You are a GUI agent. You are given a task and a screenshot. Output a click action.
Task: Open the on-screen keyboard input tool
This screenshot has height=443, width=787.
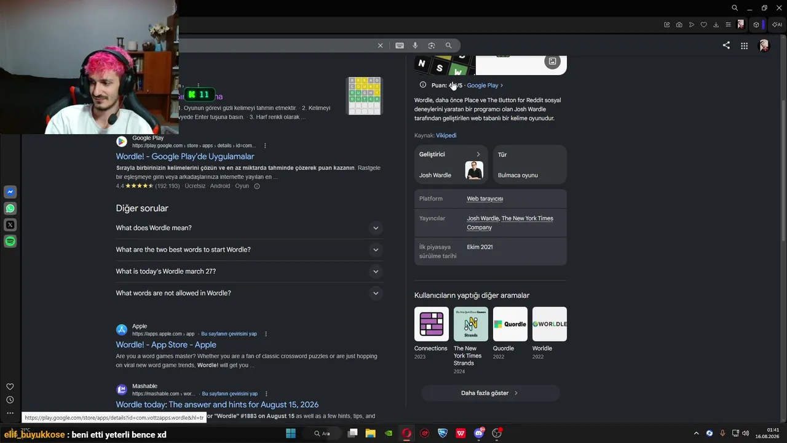pyautogui.click(x=400, y=46)
